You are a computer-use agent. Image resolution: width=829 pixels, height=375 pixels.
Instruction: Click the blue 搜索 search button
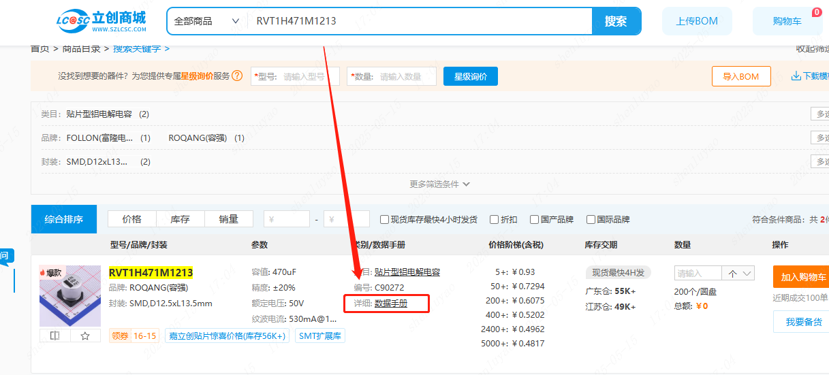point(616,21)
